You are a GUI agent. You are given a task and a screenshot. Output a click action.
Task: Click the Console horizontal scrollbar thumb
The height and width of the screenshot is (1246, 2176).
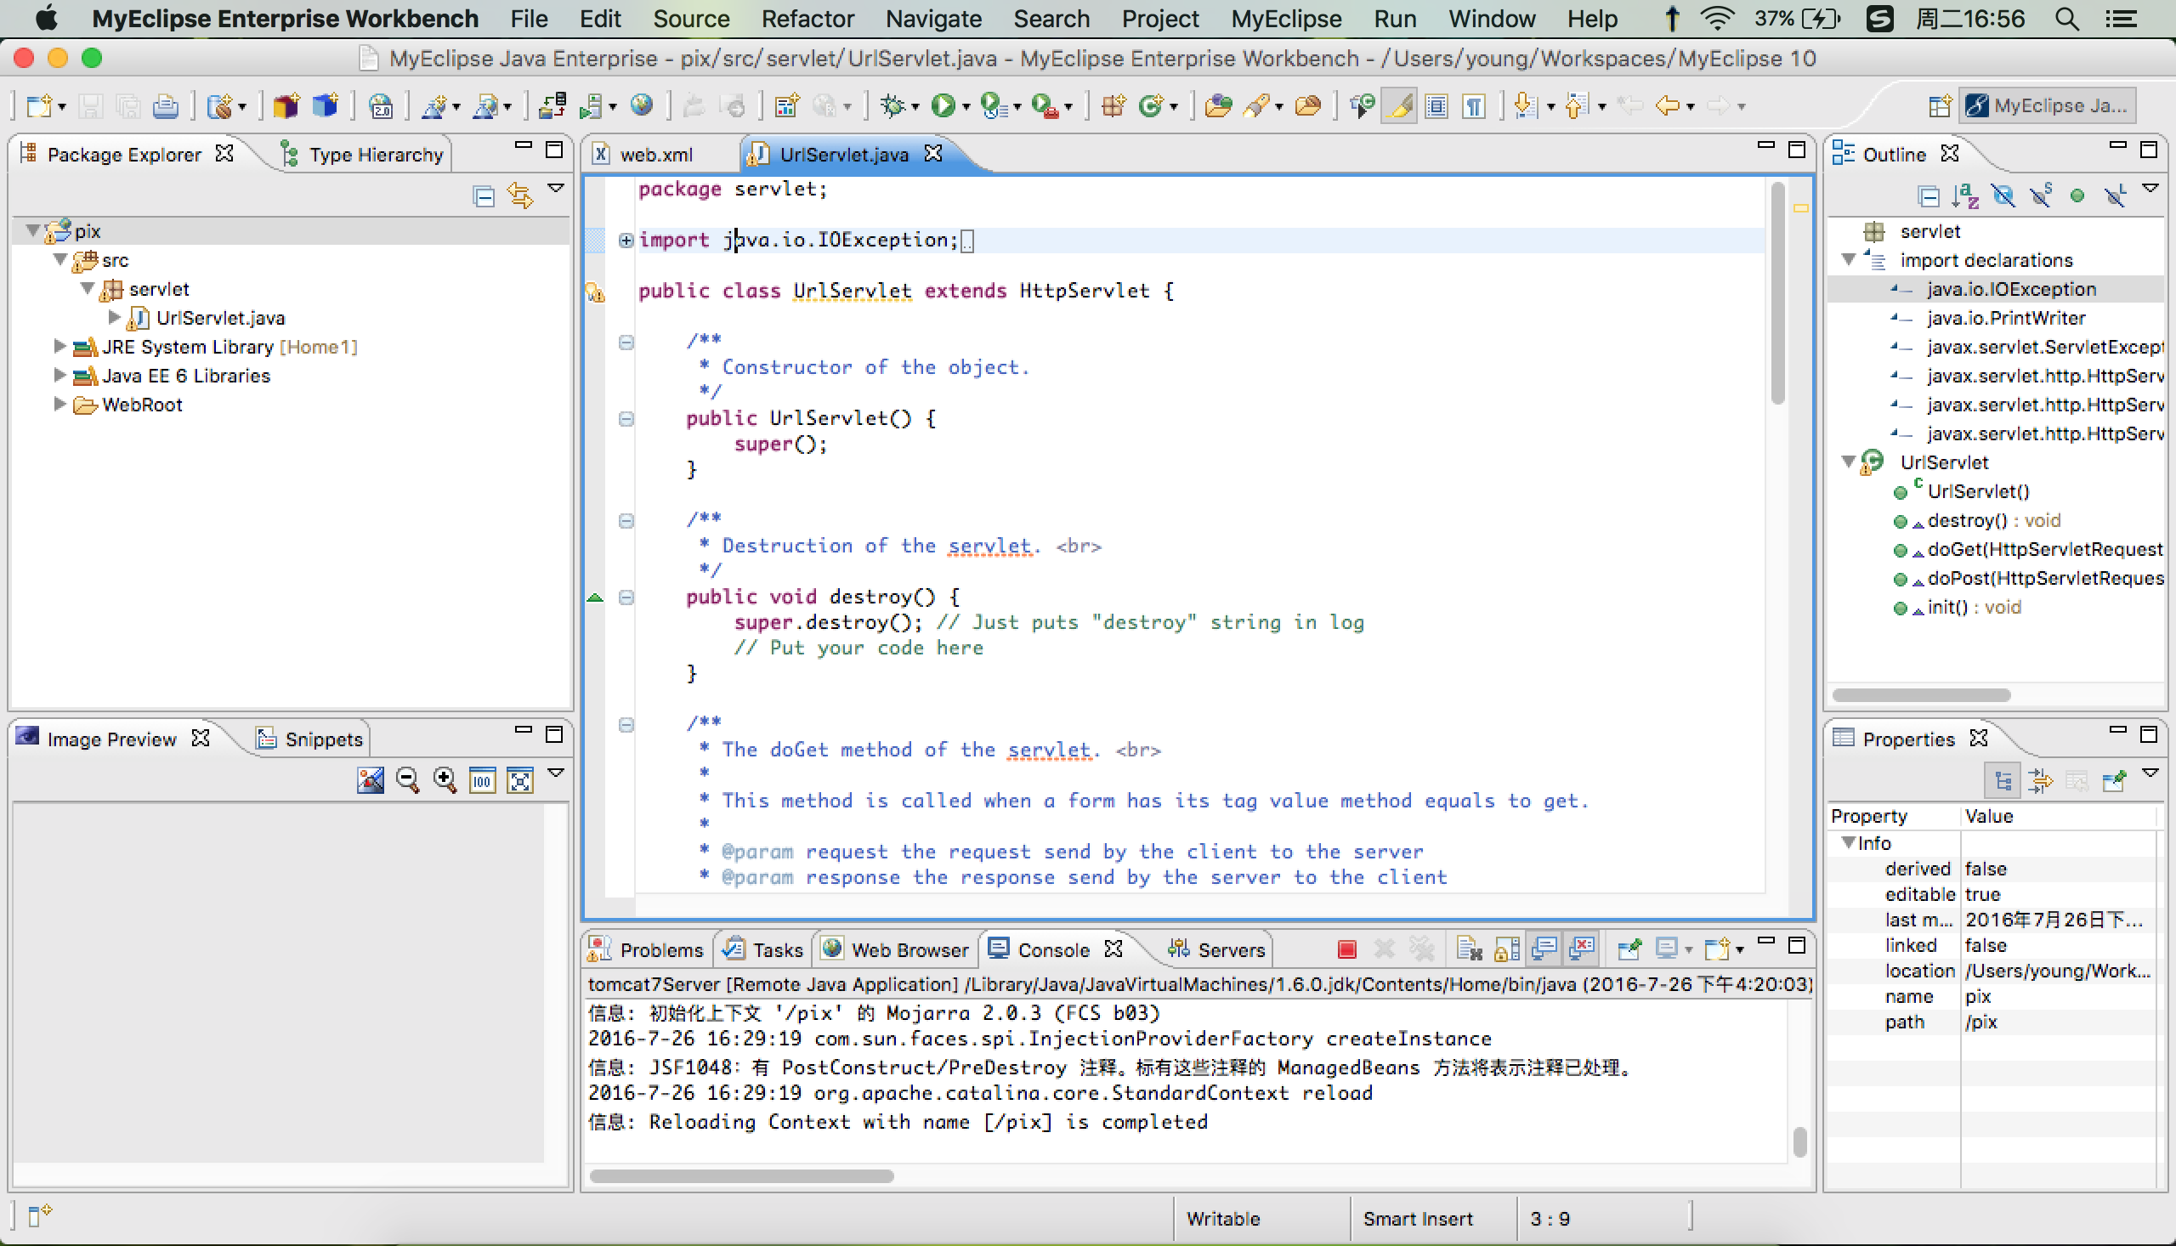click(x=742, y=1175)
